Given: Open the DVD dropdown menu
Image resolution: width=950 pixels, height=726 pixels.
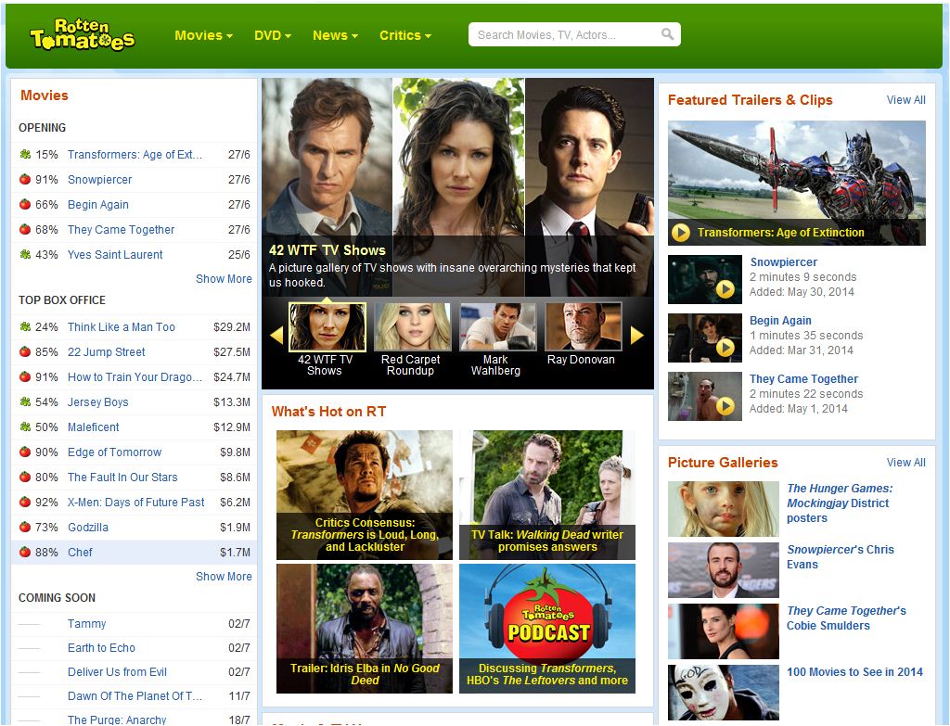Looking at the screenshot, I should click(x=272, y=35).
